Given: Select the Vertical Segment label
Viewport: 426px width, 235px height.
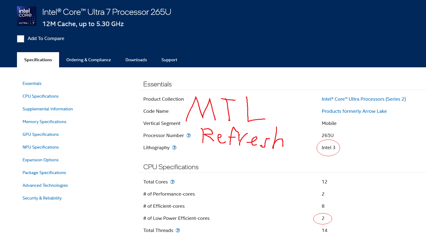Looking at the screenshot, I should [162, 123].
